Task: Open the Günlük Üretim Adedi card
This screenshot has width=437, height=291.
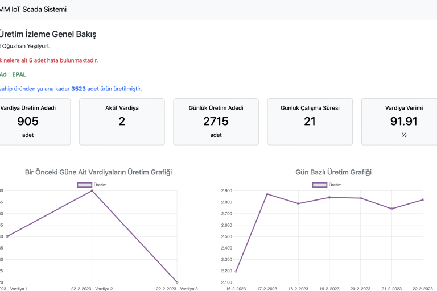Action: (216, 121)
